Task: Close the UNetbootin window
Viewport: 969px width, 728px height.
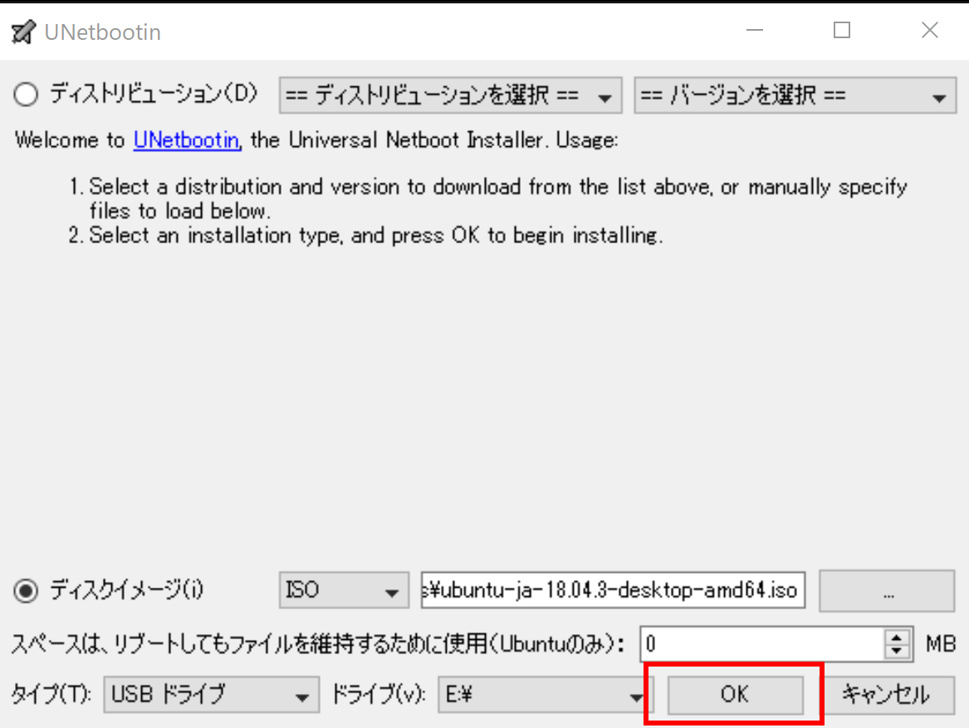Action: (929, 30)
